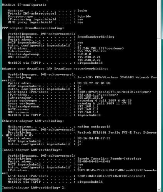Image resolution: width=163 pixels, height=192 pixels.
Task: Click the empty scrollbar track below the thumb
Action: [x=159, y=113]
